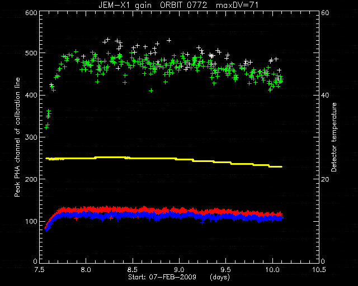Screen dimensions: 358x286
Task: Click the 500 tick label on left axis
Action: (31, 53)
